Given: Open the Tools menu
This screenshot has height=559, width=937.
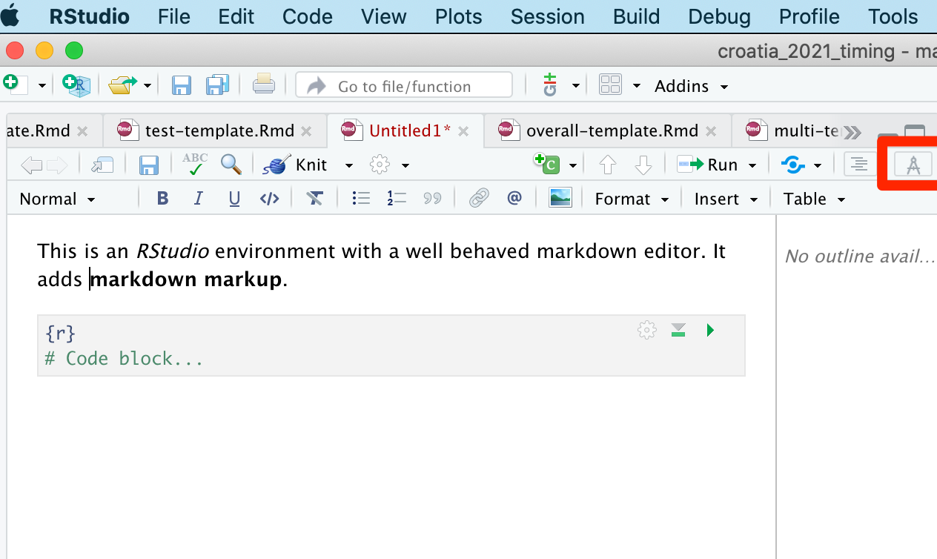Looking at the screenshot, I should (893, 16).
